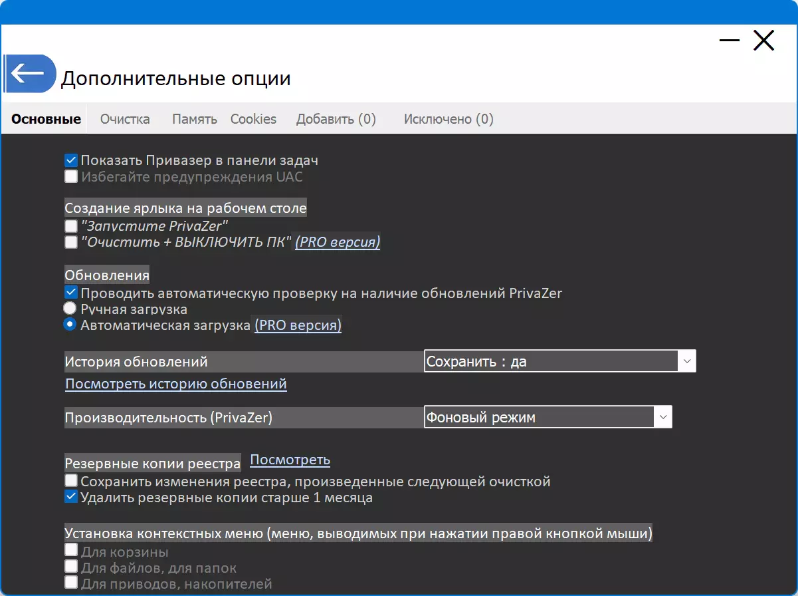The image size is (798, 596).
Task: Switch to the Основные tab
Action: tap(47, 120)
